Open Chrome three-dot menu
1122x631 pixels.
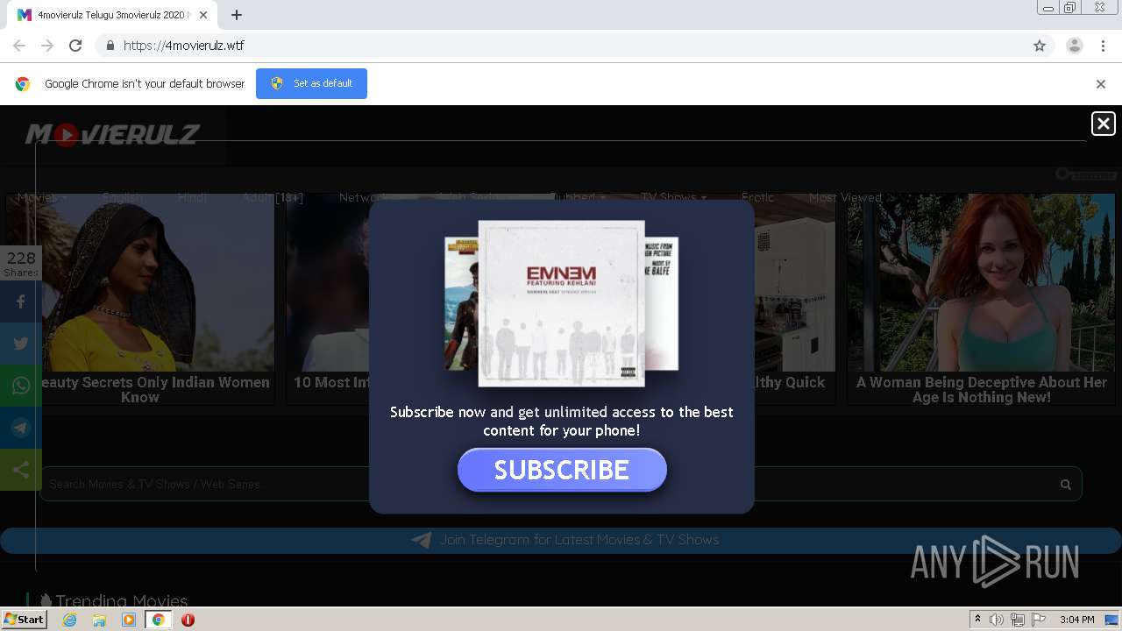point(1103,46)
